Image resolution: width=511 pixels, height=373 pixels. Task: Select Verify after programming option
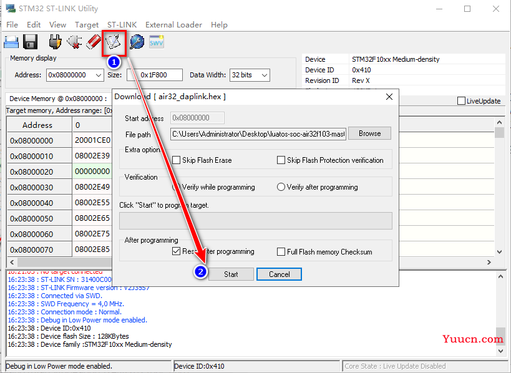tap(281, 187)
